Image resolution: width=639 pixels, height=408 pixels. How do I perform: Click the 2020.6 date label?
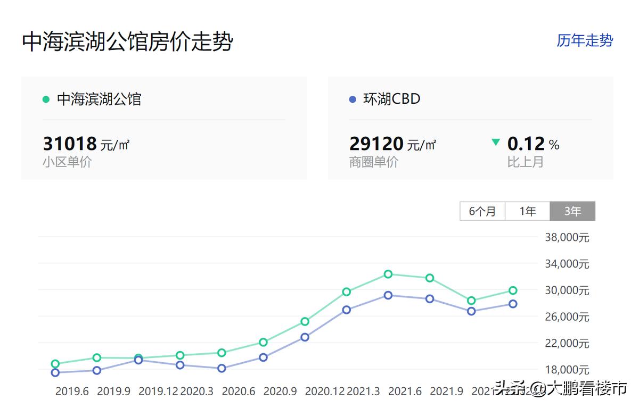point(239,391)
